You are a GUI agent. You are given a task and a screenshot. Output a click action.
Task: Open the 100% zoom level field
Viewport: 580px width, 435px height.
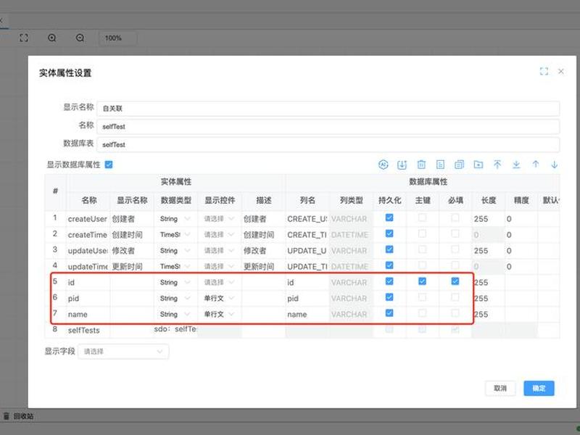[x=118, y=38]
